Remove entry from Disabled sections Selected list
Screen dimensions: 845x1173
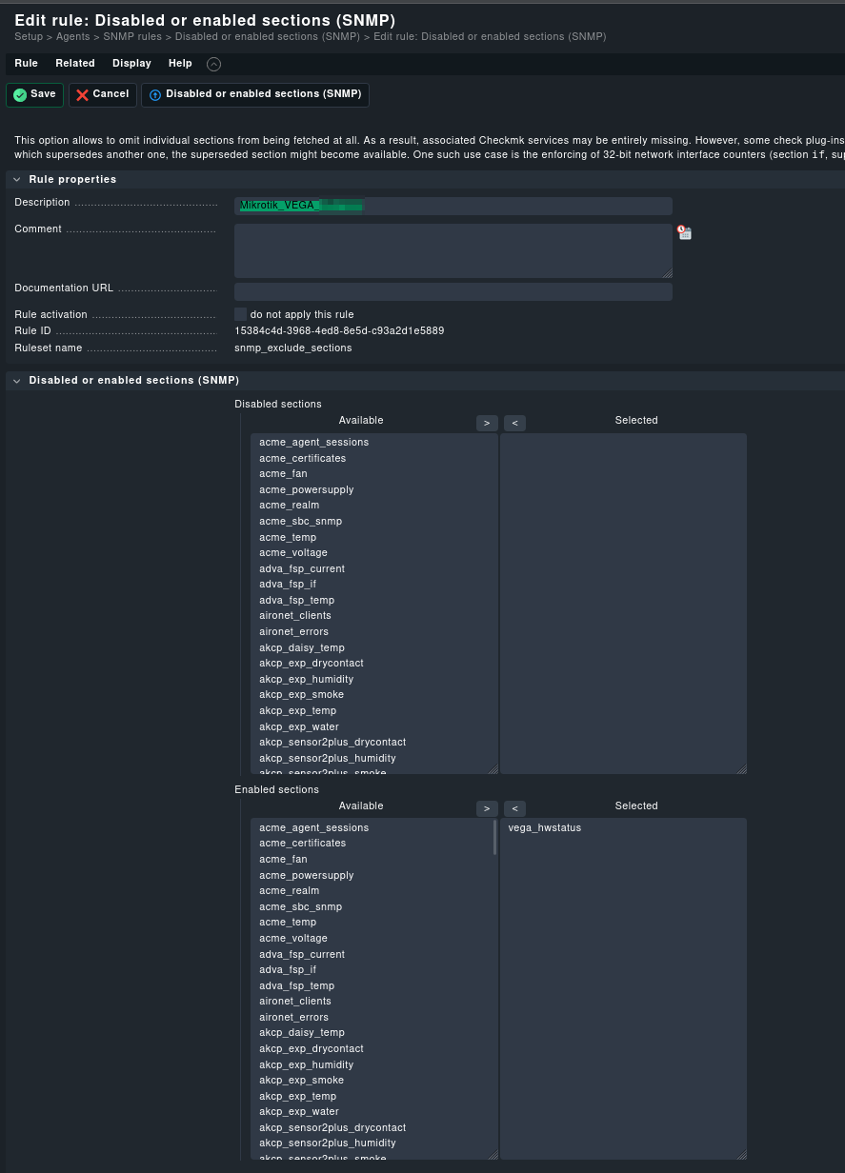click(514, 423)
